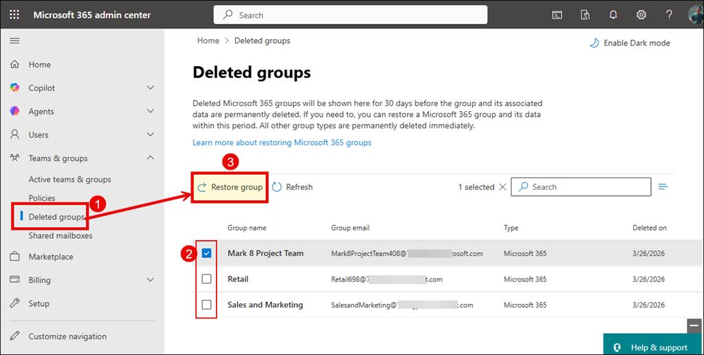Clear selection with X next to 1 selected
The image size is (704, 355).
click(x=503, y=187)
